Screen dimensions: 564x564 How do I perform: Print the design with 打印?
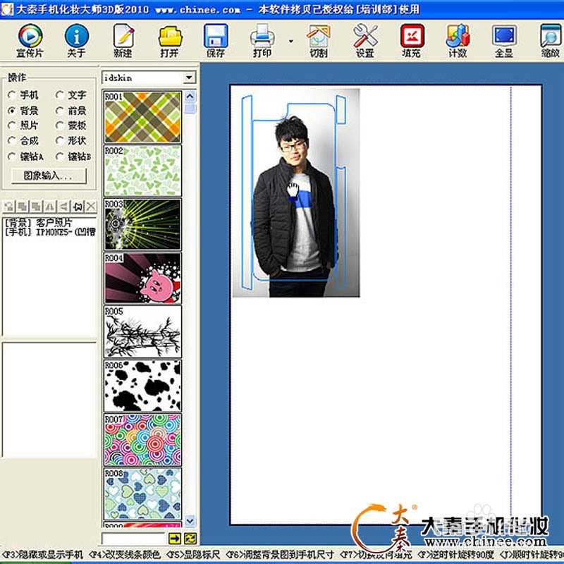pyautogui.click(x=262, y=41)
